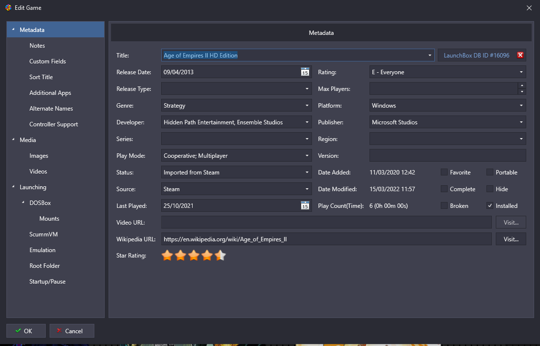The image size is (540, 346).
Task: Open the Images section
Action: pos(39,156)
